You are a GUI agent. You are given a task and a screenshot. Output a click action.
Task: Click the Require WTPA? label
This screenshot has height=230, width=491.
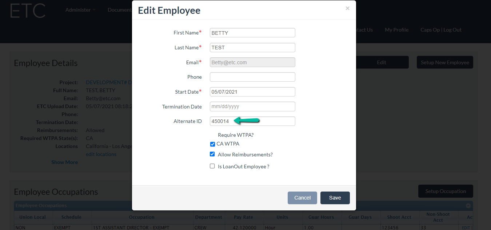tap(236, 135)
